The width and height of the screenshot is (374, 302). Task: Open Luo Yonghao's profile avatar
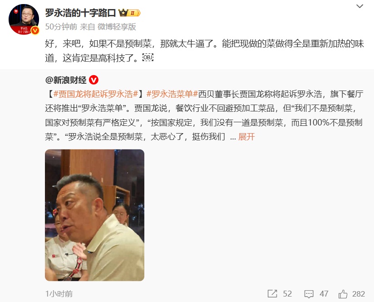tap(24, 19)
